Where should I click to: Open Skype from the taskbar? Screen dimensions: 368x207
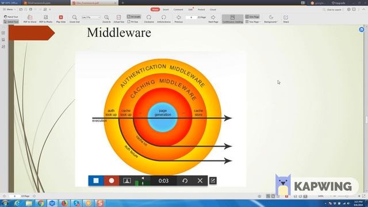[76, 203]
